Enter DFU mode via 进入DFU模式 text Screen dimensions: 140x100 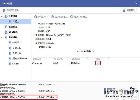(x=80, y=17)
